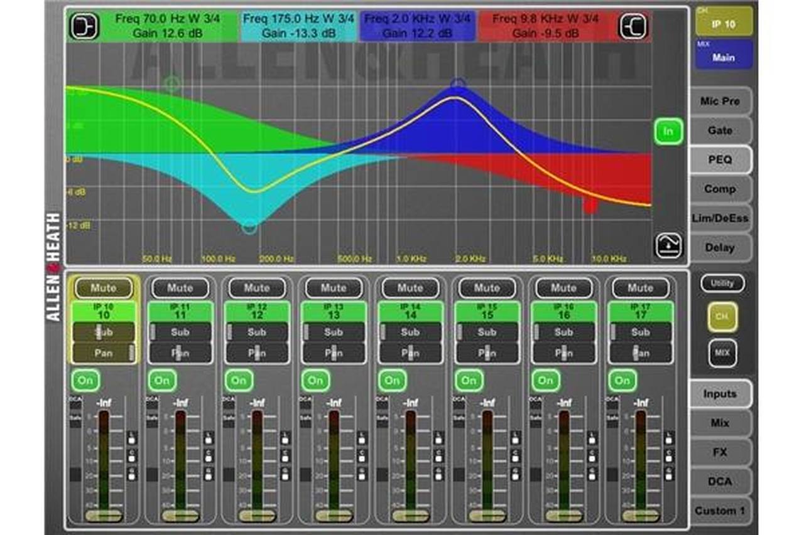The image size is (804, 535).
Task: Select the green 70 Hz EQ band handle
Action: (171, 84)
